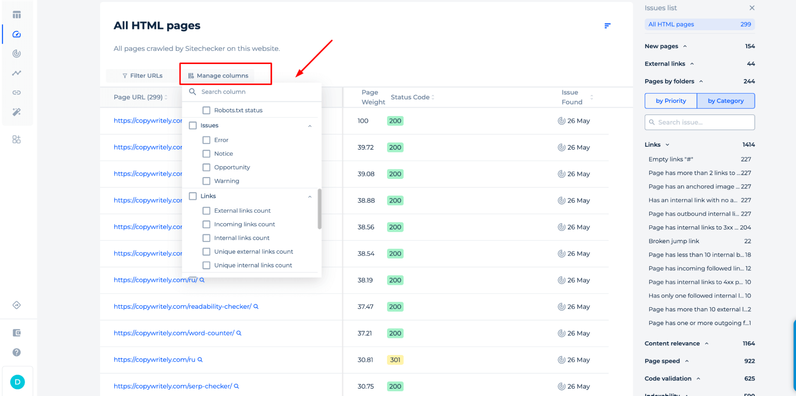Check the Links group checkbox
The width and height of the screenshot is (796, 396).
[193, 196]
